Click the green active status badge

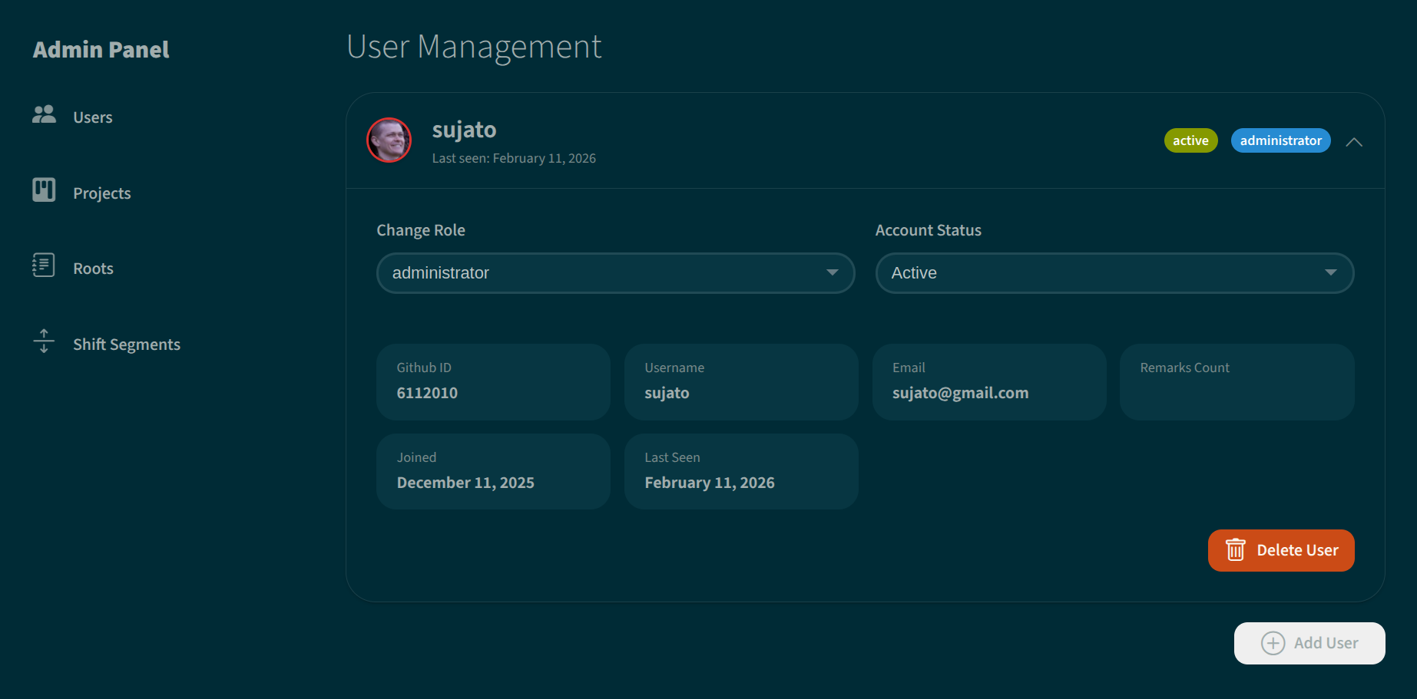coord(1190,140)
